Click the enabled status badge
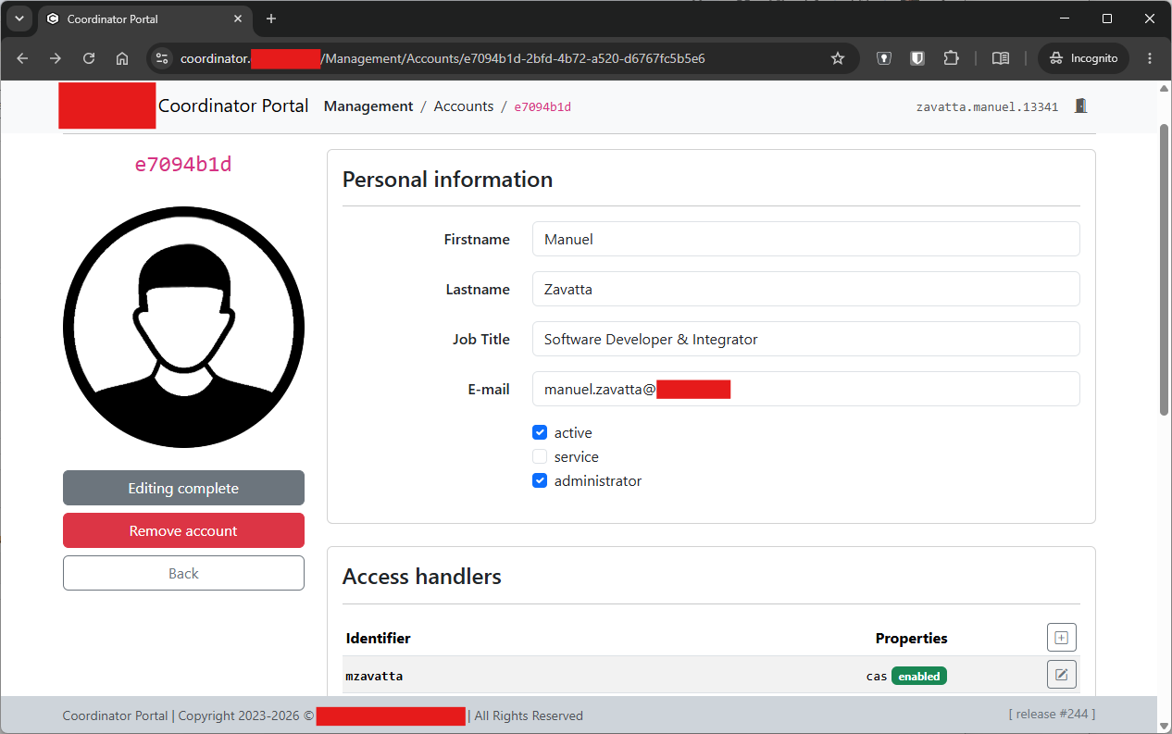1172x734 pixels. tap(919, 677)
